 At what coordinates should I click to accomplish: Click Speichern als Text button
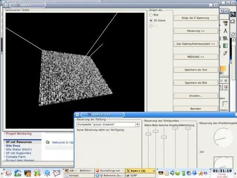[x=196, y=70]
